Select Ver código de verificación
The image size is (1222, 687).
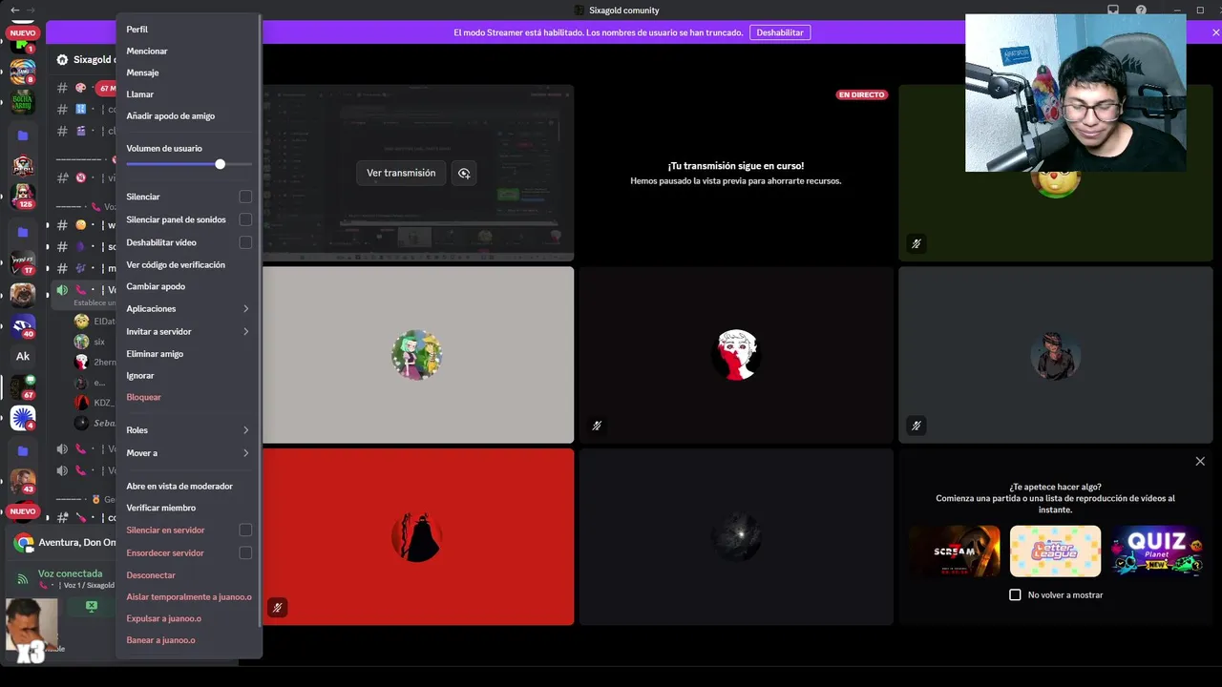click(x=188, y=264)
